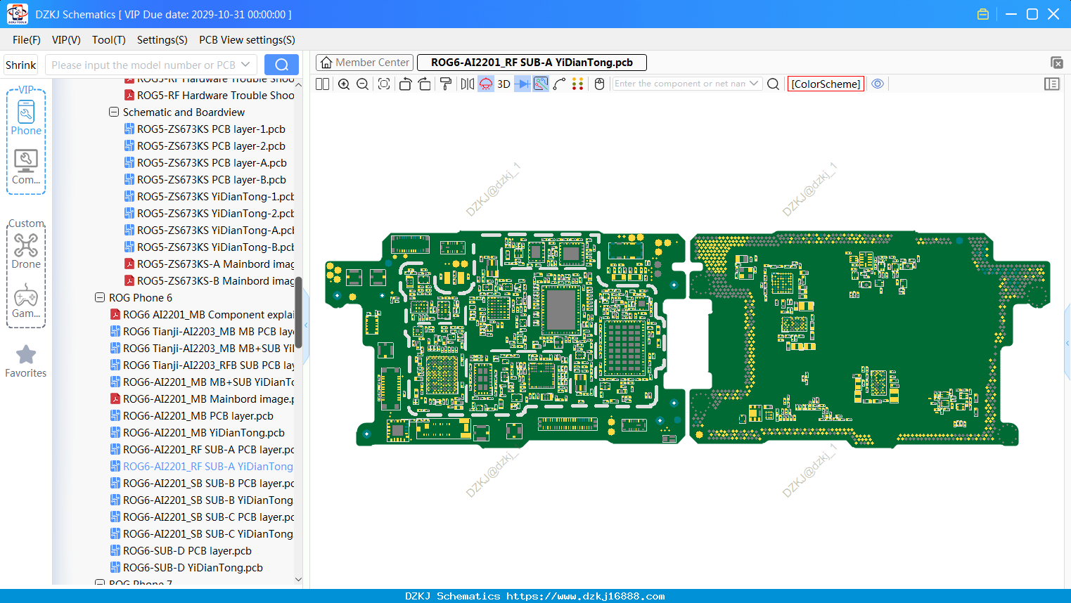Open PCB View settings(S) menu
Viewport: 1071px width, 603px height.
coord(247,40)
